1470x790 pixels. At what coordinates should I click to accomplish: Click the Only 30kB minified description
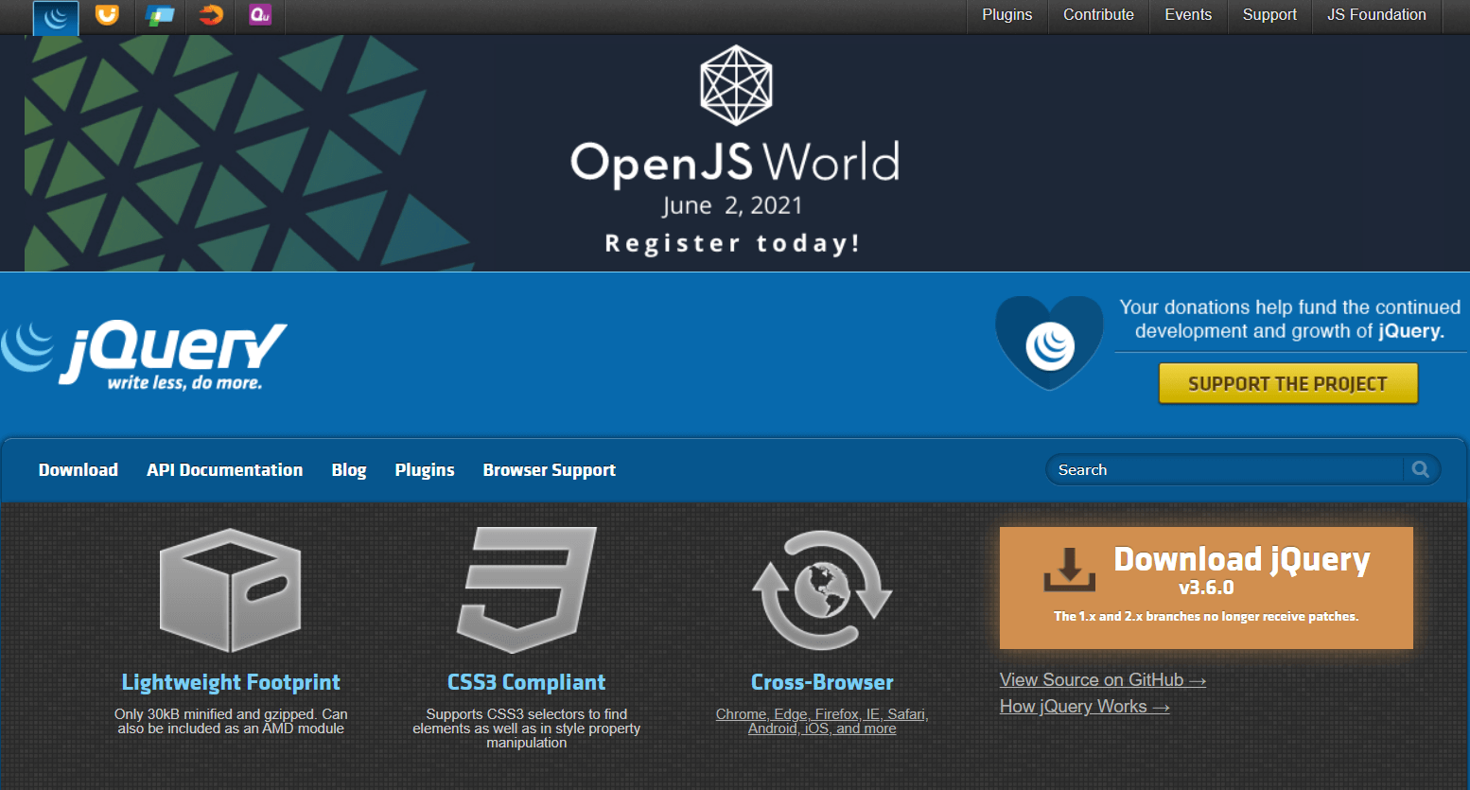pos(231,721)
